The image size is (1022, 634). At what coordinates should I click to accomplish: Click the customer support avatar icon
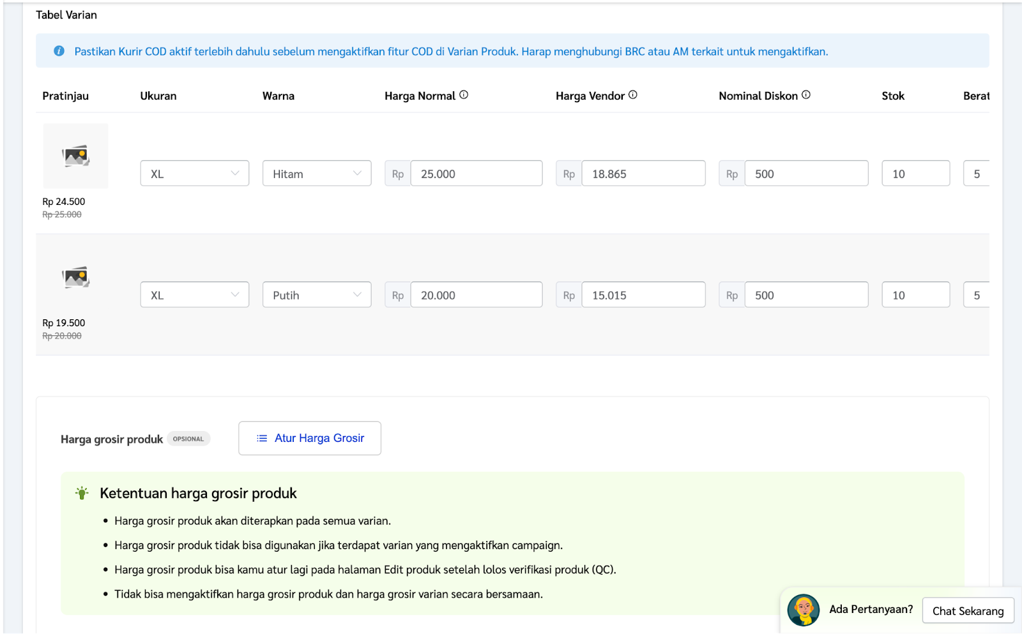pyautogui.click(x=804, y=610)
